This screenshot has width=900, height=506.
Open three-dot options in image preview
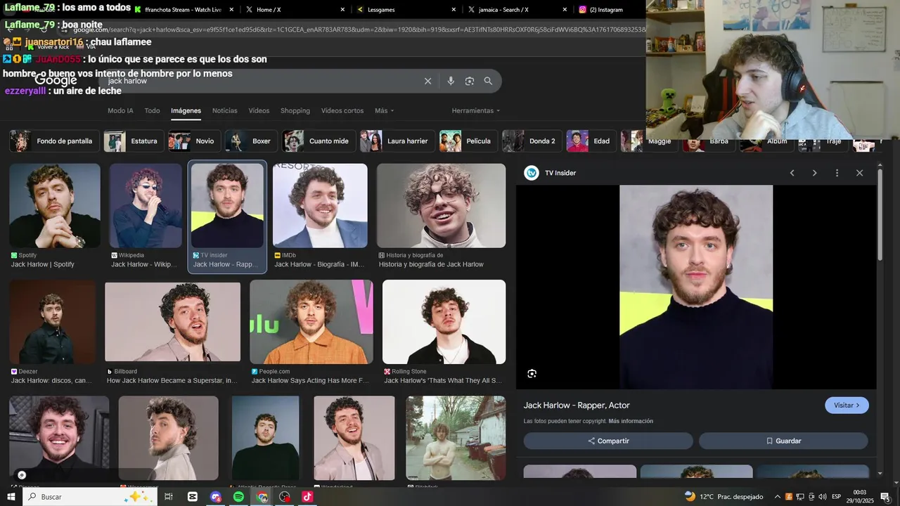point(837,173)
